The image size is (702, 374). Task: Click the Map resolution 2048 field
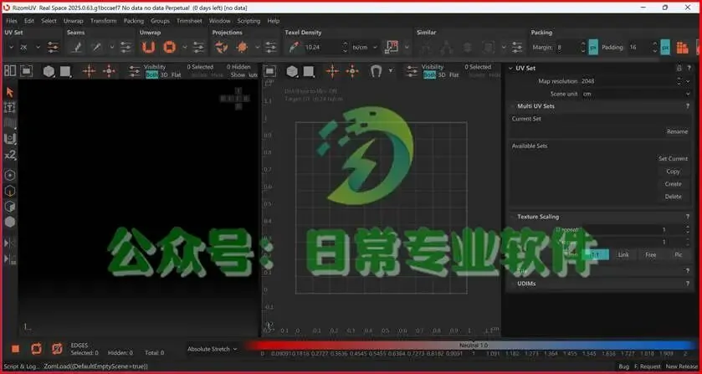point(629,81)
